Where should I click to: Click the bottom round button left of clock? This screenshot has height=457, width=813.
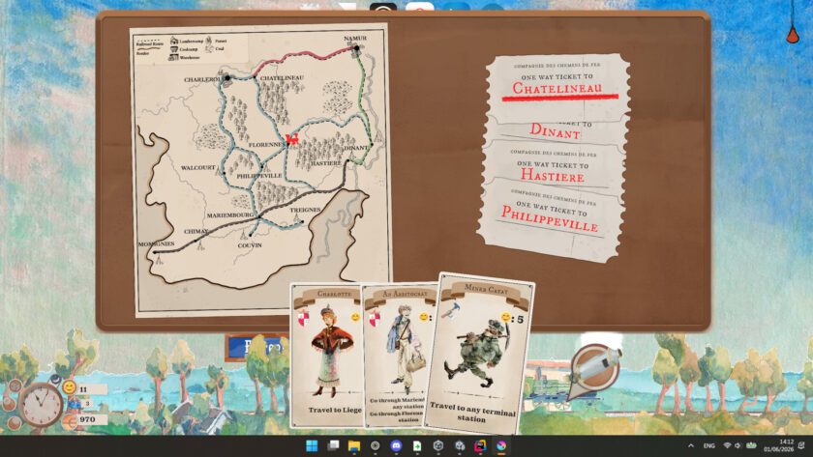point(15,422)
